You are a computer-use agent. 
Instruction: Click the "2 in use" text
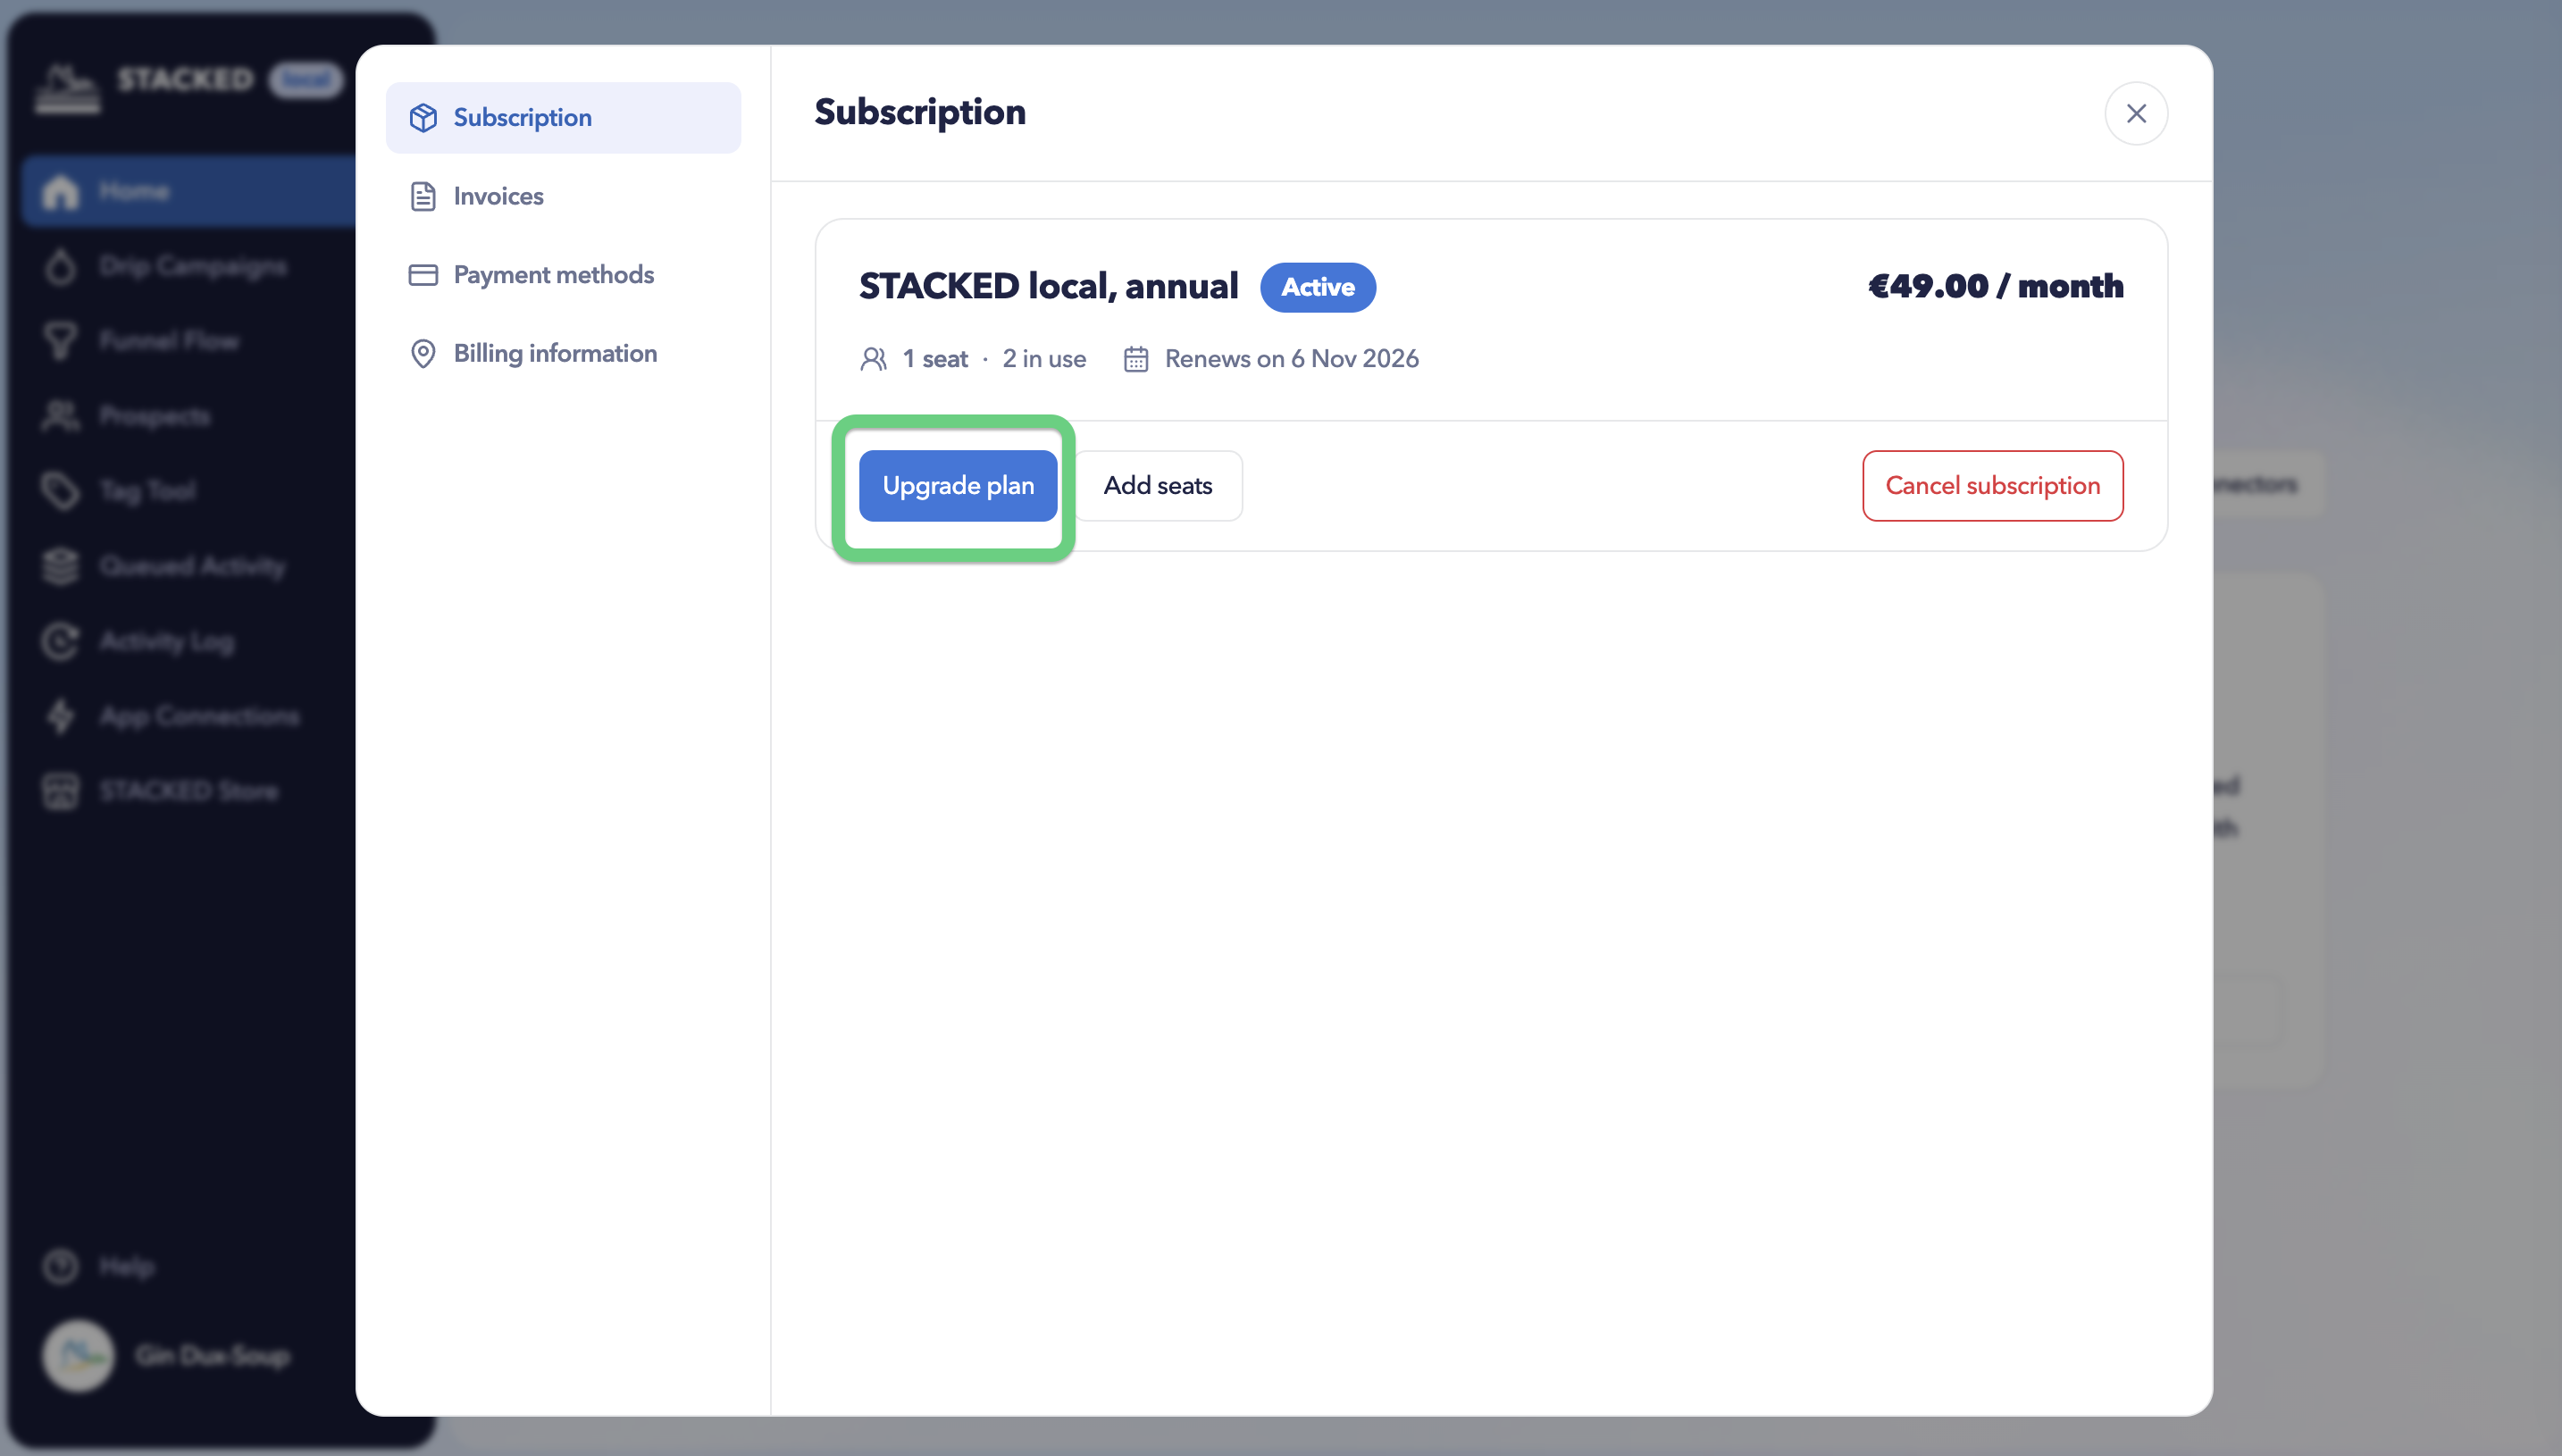[1044, 359]
